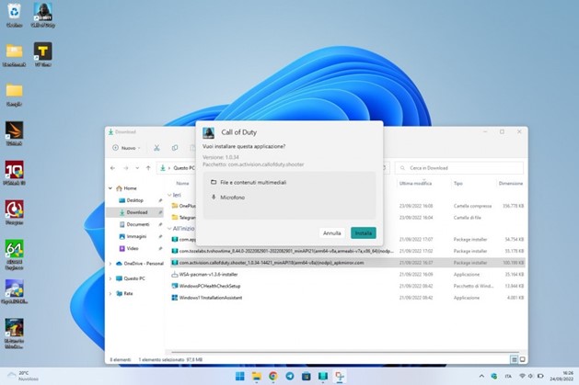This screenshot has width=579, height=385.
Task: Click the Call of Duty app icon in dialog
Action: [x=209, y=132]
